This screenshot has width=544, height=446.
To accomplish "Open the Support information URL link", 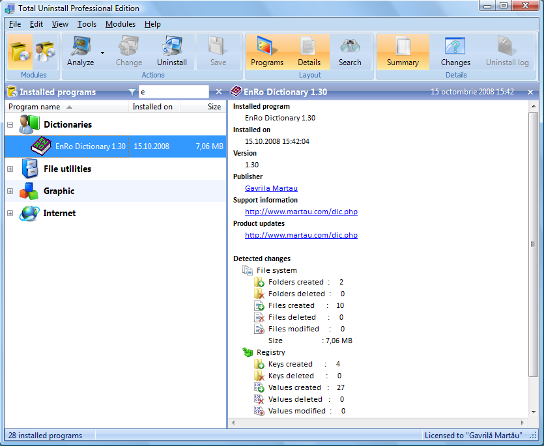I will 301,212.
